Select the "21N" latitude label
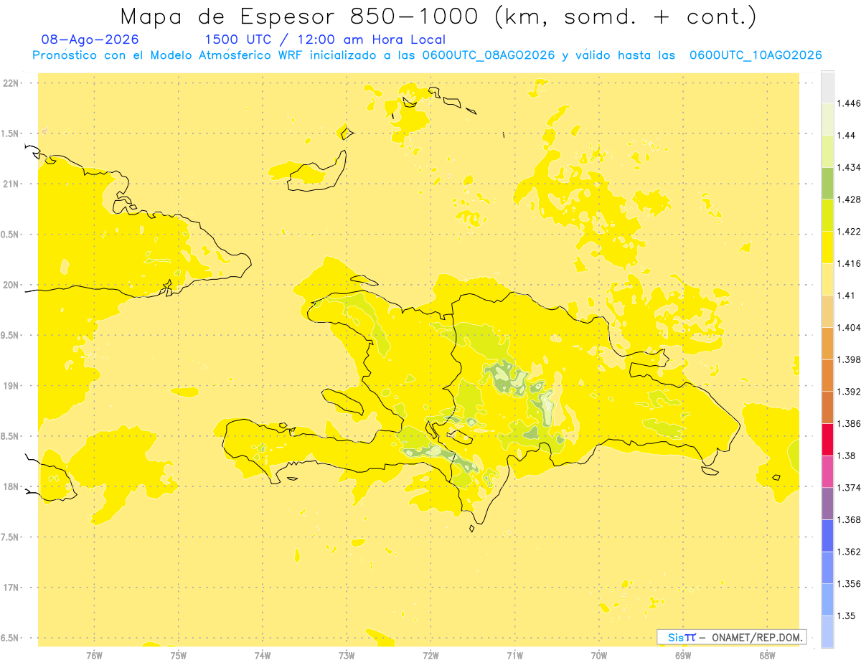Viewport: 861px width, 665px height. tap(11, 184)
